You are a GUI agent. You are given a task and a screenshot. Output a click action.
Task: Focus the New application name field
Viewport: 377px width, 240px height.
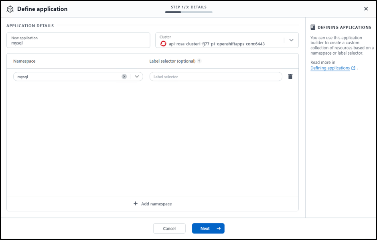78,41
